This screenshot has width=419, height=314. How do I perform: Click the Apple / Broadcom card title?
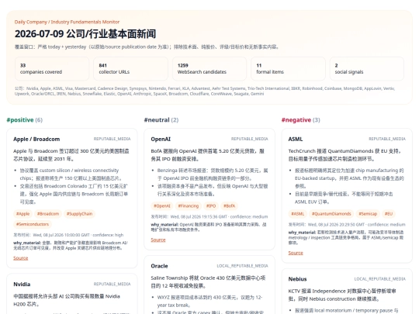(x=36, y=139)
